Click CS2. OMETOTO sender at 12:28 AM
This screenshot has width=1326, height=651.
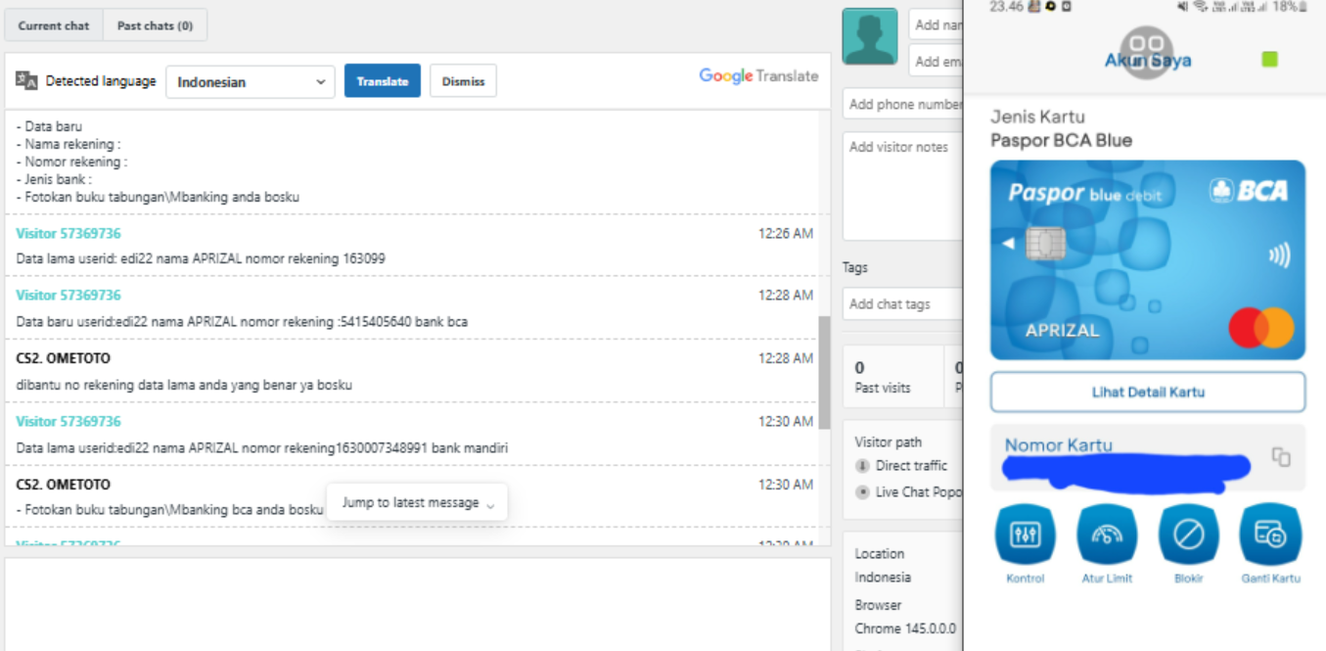click(x=63, y=358)
